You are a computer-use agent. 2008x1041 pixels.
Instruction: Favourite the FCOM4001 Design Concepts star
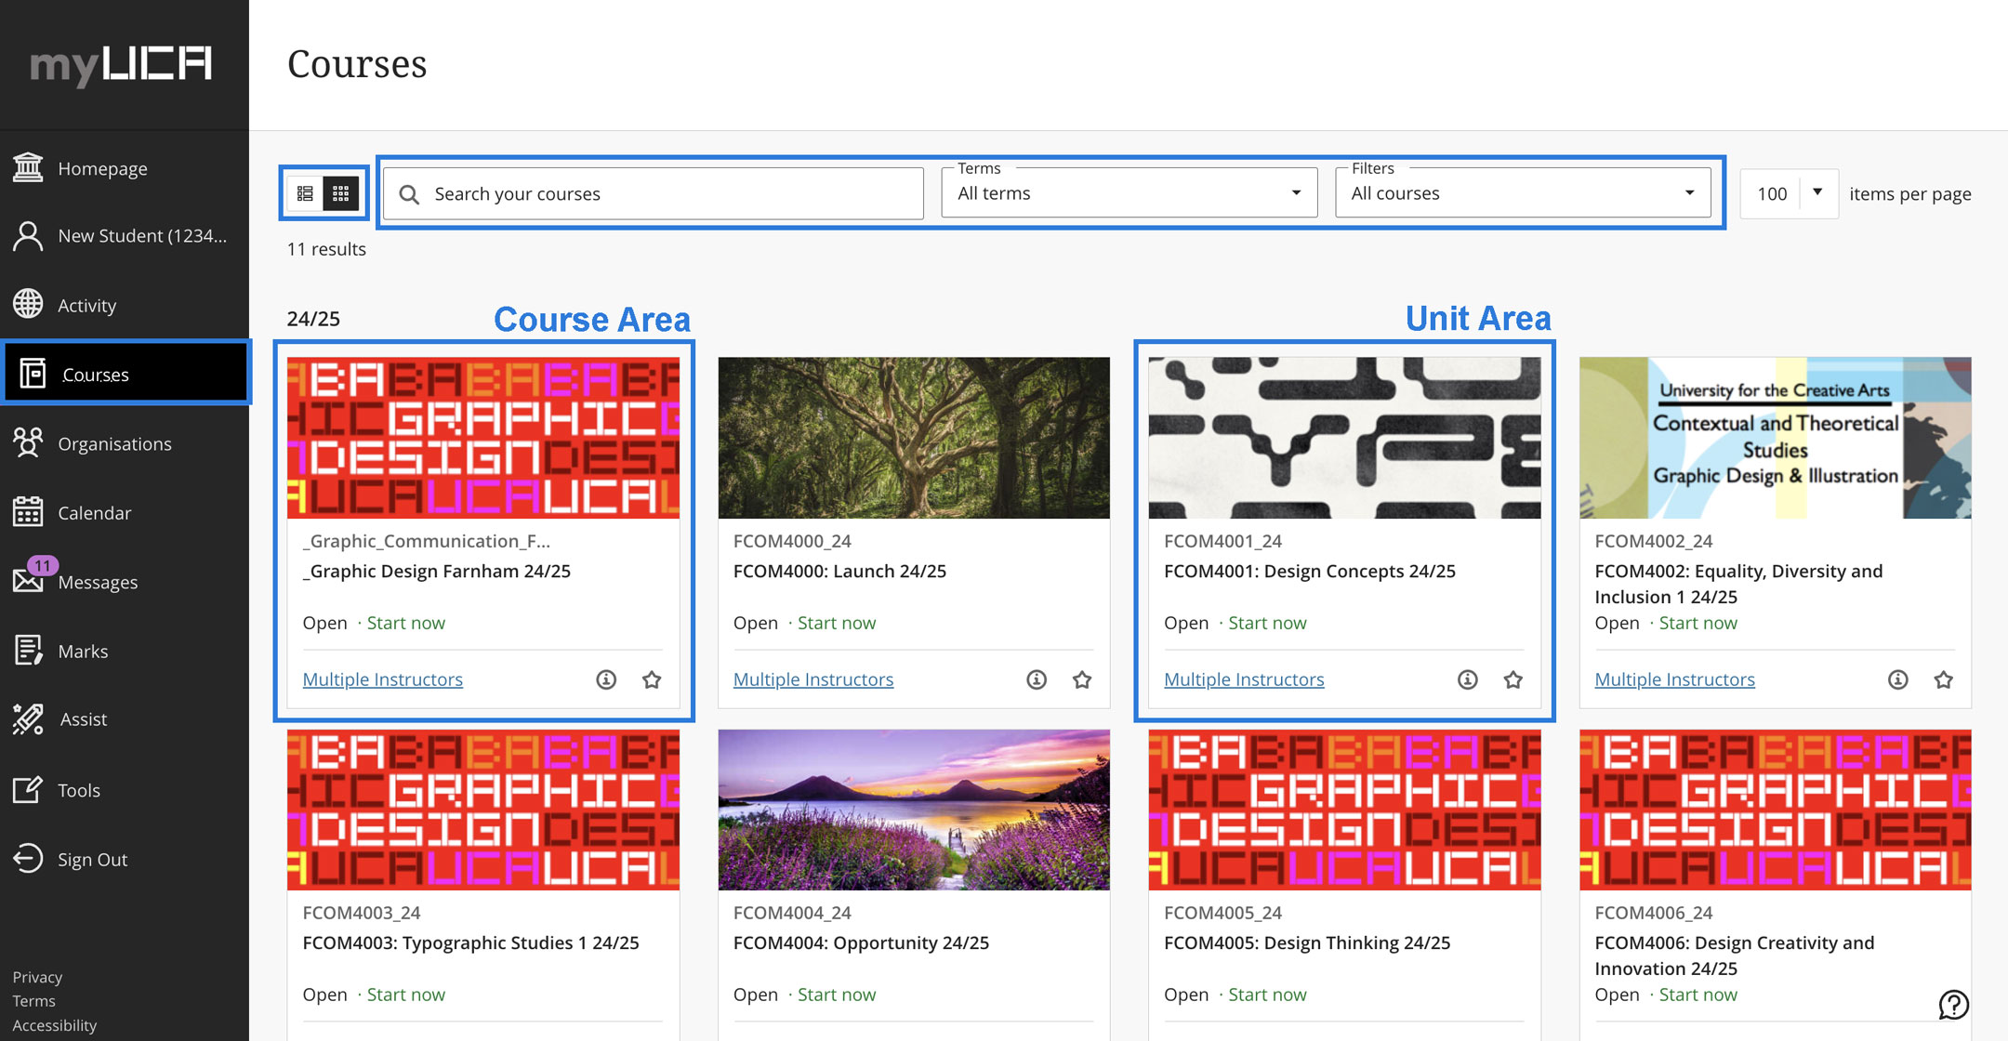tap(1513, 679)
